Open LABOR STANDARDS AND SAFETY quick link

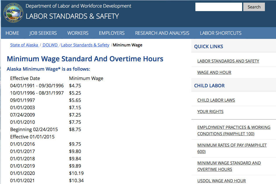click(x=228, y=61)
